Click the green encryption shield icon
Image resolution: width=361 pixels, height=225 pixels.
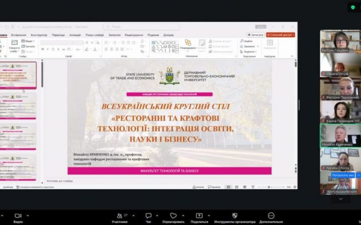point(352,7)
